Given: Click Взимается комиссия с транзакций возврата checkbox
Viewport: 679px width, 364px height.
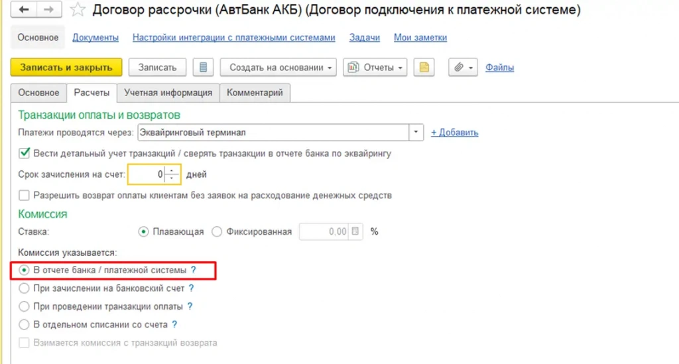Looking at the screenshot, I should (25, 343).
